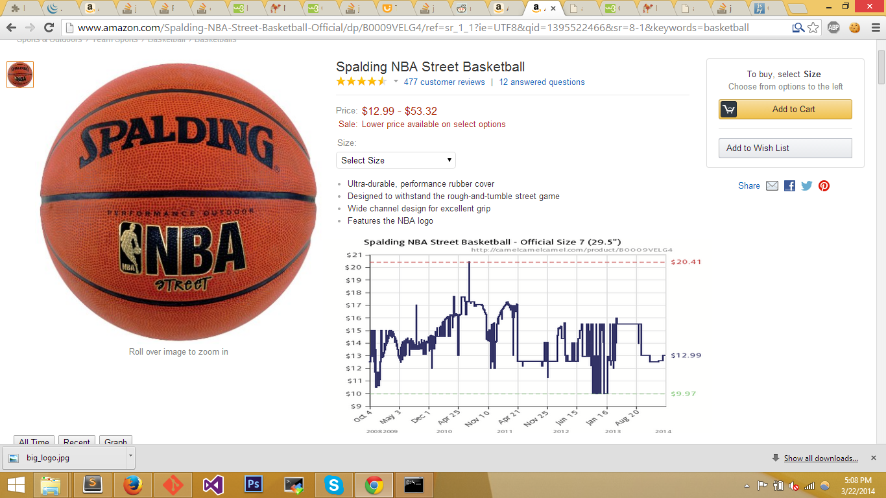The width and height of the screenshot is (886, 498).
Task: Click the browser back arrow
Action: [x=11, y=27]
